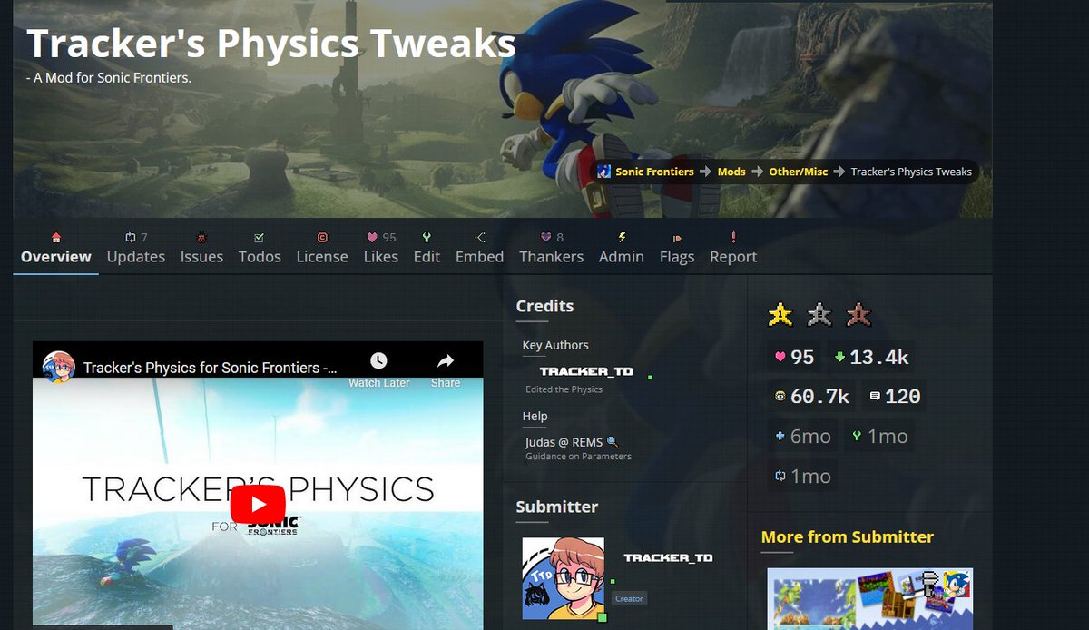This screenshot has height=630, width=1089.
Task: Click the eye icon showing 60.7k views
Action: point(780,396)
